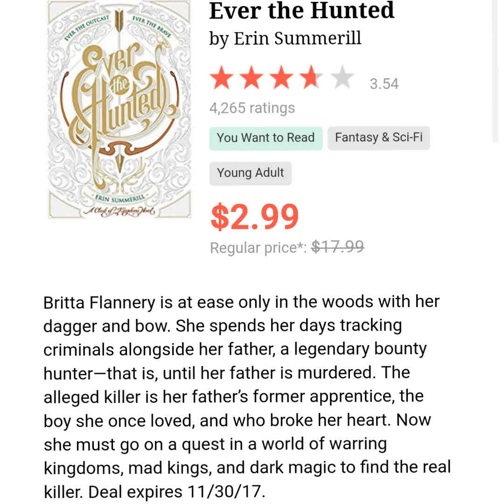Click the gray fifth star
504x504 pixels.
point(343,78)
